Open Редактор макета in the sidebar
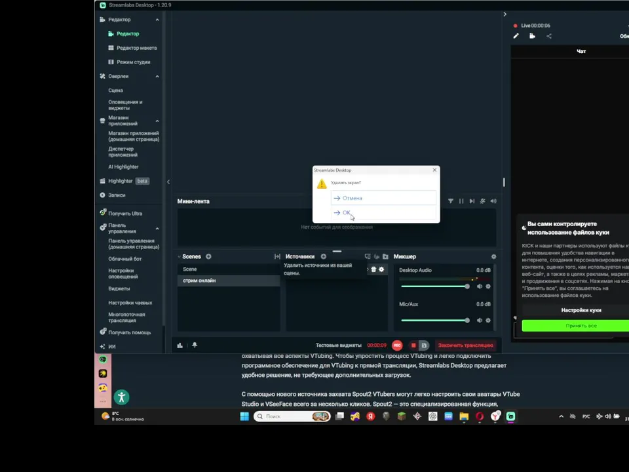 pyautogui.click(x=136, y=48)
